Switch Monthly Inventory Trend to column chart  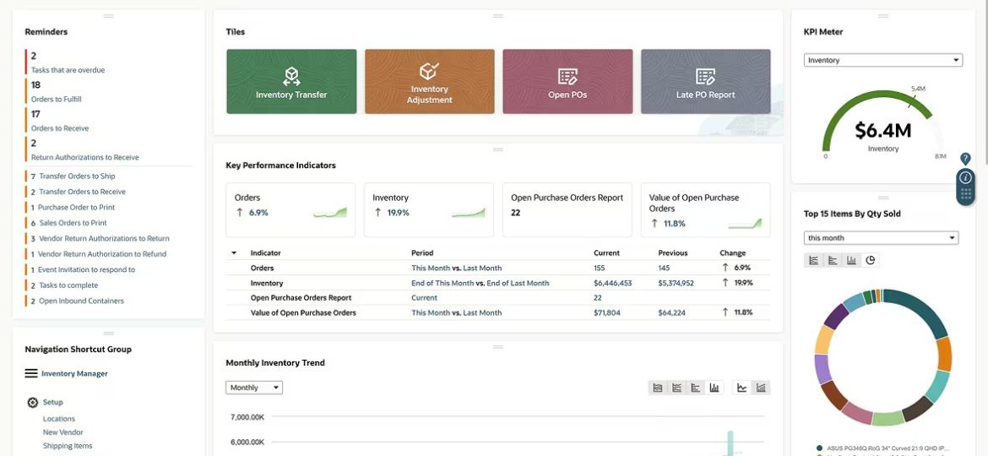point(714,388)
